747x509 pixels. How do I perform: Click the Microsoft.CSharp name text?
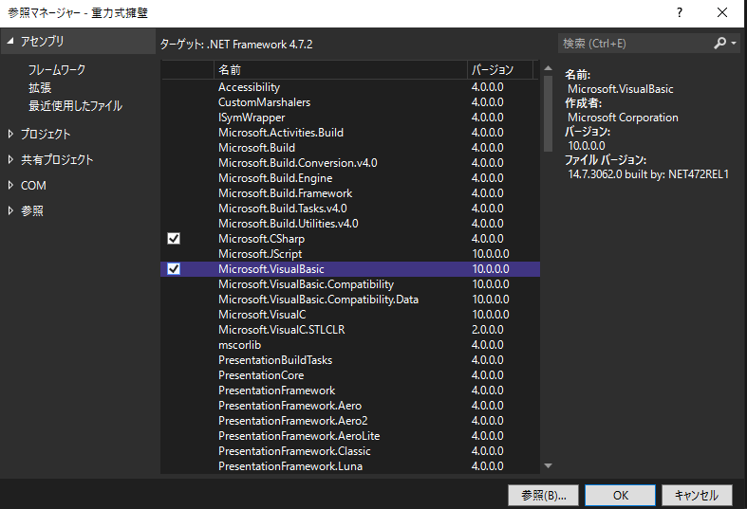click(261, 239)
